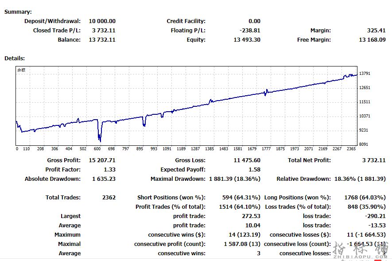This screenshot has width=392, height=261.
Task: Click the Credit Facility label
Action: click(x=186, y=21)
